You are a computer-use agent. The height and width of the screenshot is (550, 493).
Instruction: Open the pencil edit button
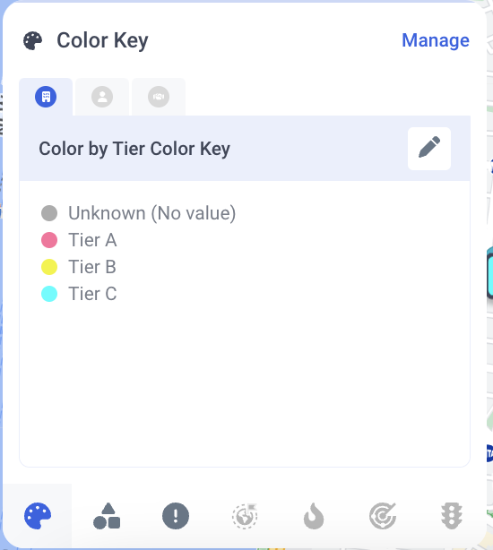pyautogui.click(x=429, y=149)
